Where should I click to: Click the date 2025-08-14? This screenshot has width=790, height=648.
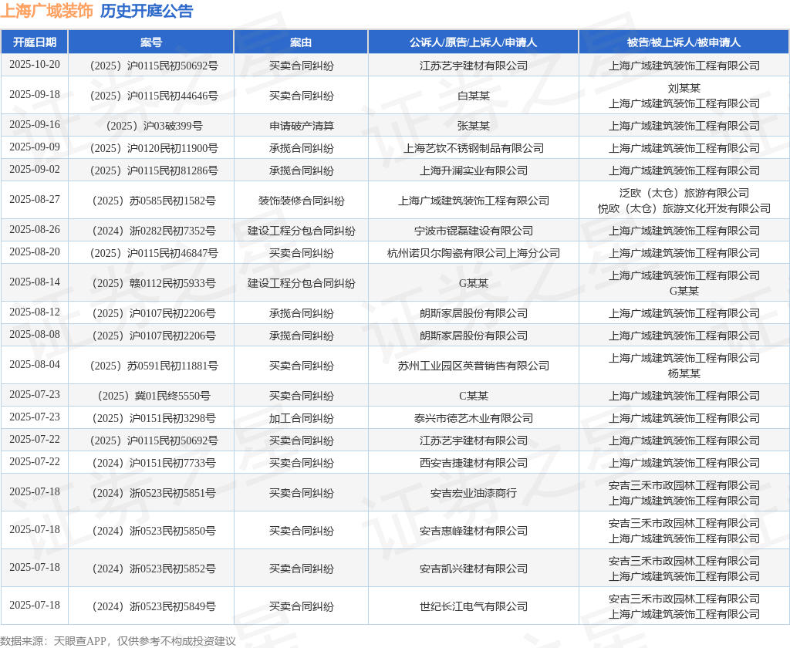point(34,282)
